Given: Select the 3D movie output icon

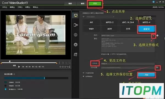Looking at the screenshot, I should [x=75, y=54].
